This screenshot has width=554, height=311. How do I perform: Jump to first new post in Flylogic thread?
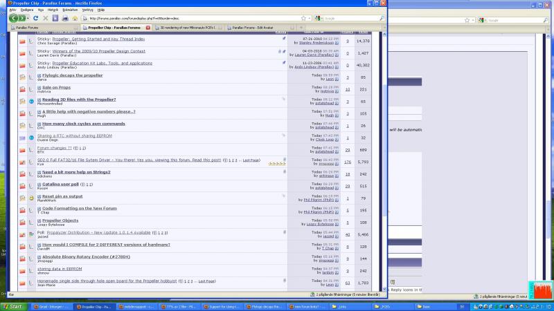(x=39, y=75)
